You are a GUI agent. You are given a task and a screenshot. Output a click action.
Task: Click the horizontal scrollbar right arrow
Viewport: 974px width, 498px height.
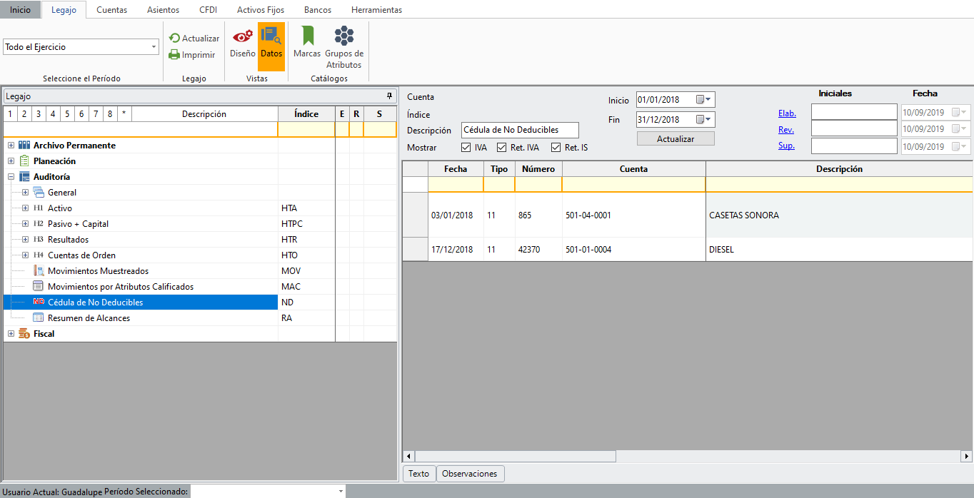(967, 456)
